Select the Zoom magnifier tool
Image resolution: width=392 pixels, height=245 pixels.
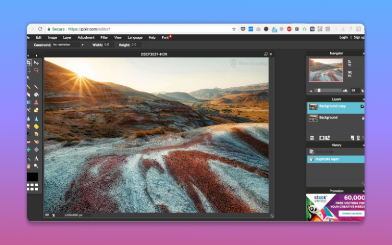36,166
